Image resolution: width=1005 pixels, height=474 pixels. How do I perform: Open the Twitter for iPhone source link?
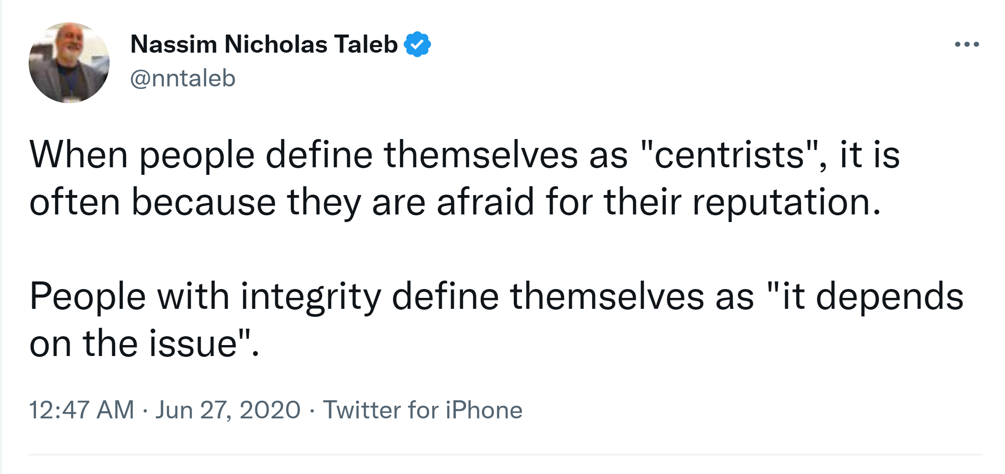[x=422, y=410]
